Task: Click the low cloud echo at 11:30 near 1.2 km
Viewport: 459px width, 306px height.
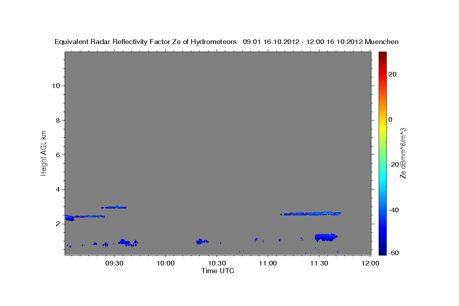Action: tap(326, 237)
